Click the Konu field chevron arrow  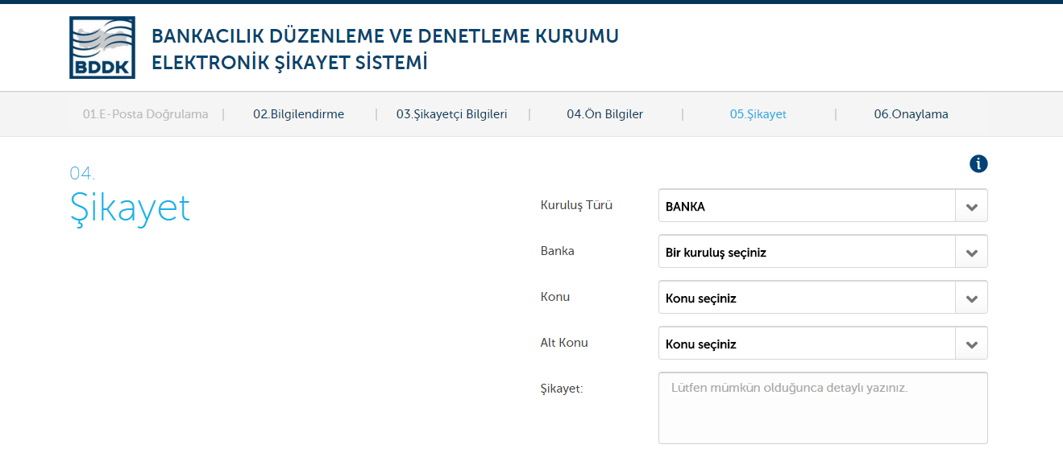pos(972,298)
